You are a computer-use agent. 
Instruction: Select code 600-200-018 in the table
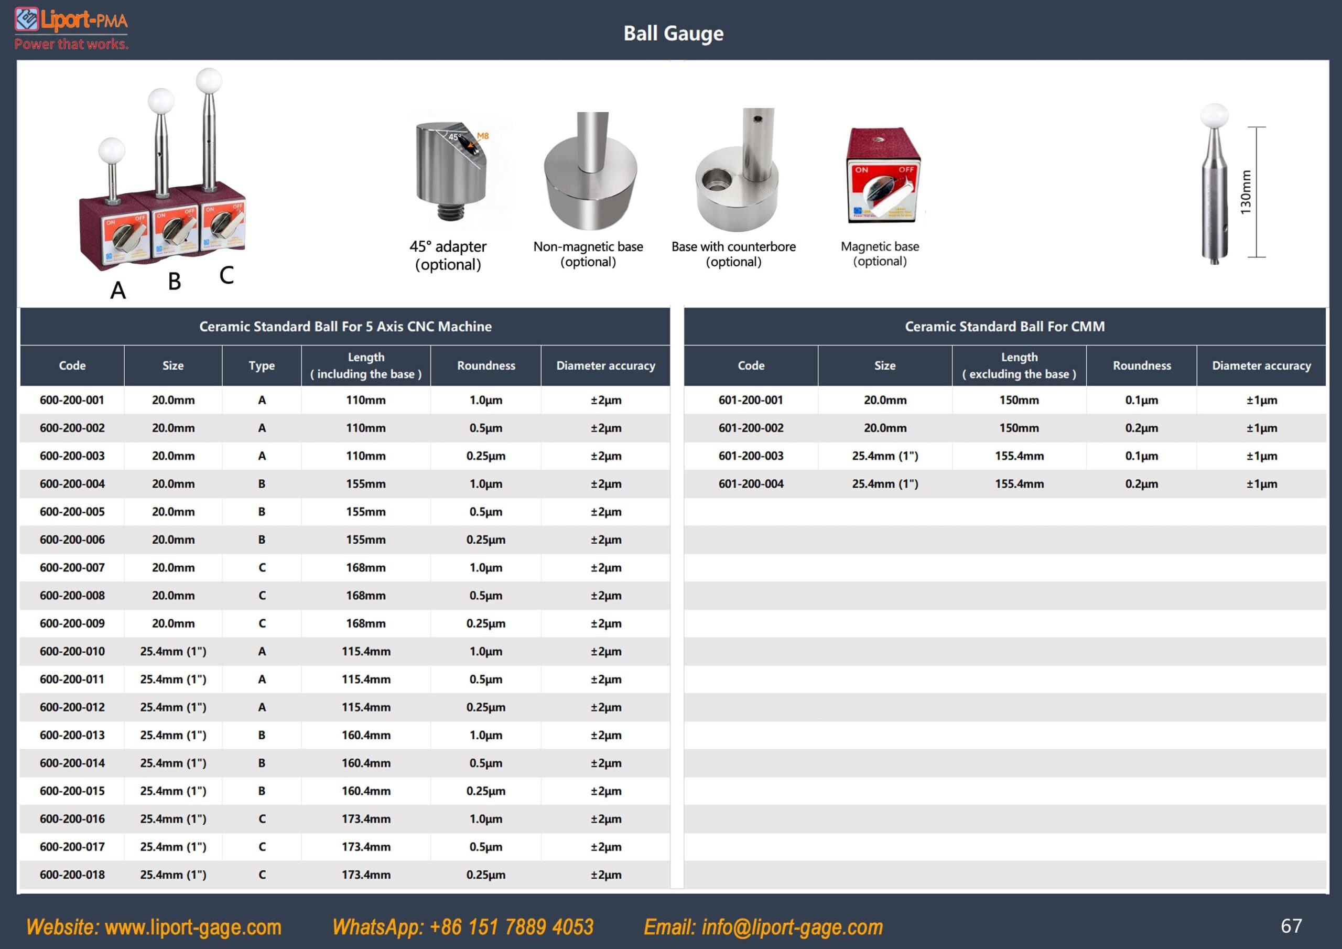72,875
